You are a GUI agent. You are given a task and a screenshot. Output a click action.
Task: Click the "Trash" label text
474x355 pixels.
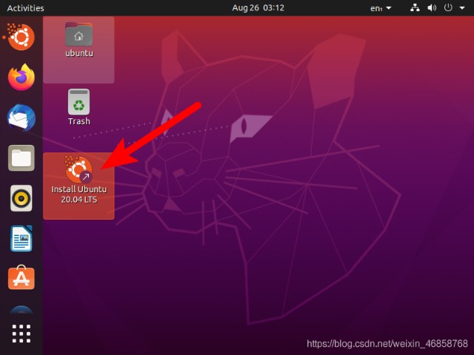pos(79,121)
